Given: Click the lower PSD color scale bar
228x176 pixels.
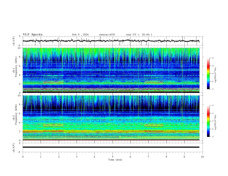Looking at the screenshot, I should pos(208,121).
